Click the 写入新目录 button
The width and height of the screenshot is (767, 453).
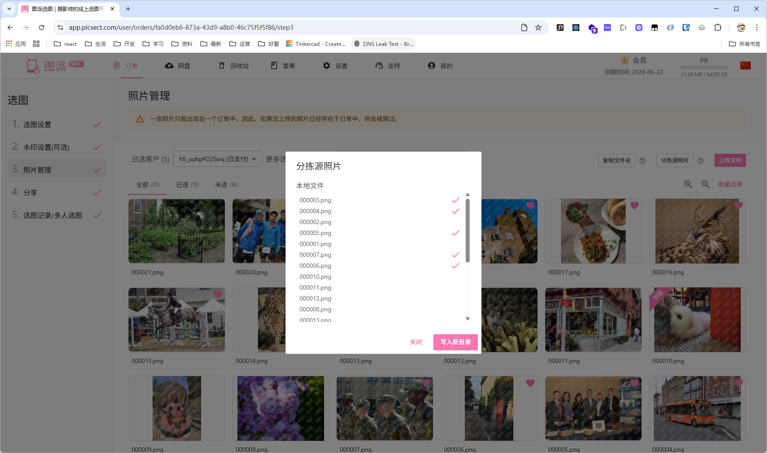[455, 342]
